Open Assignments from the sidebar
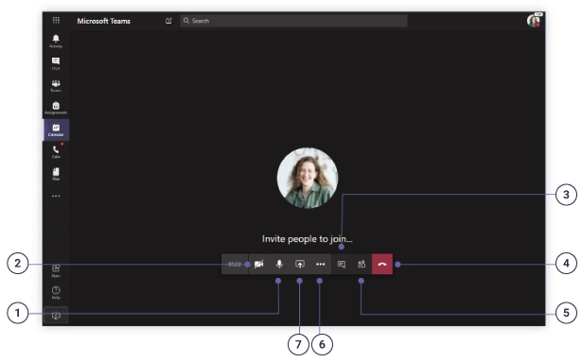The height and width of the screenshot is (363, 582). [x=56, y=108]
